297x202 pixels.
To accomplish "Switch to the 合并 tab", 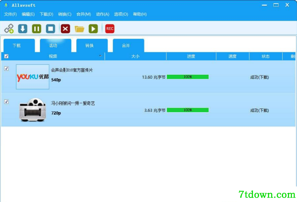I will pyautogui.click(x=129, y=46).
